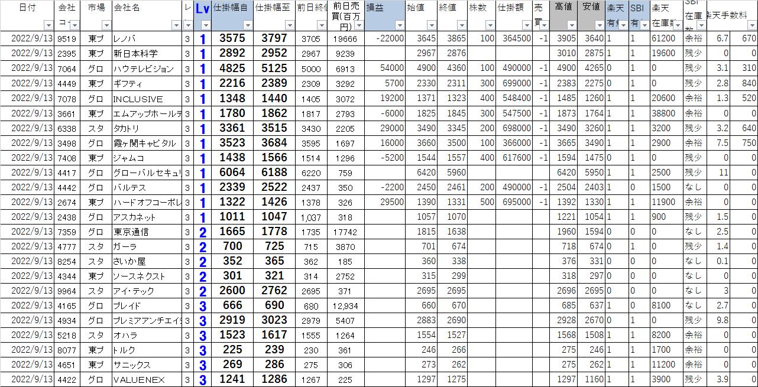The image size is (758, 387).
Task: Open the 仕掛幅至 column filter dropdown
Action: pos(290,25)
